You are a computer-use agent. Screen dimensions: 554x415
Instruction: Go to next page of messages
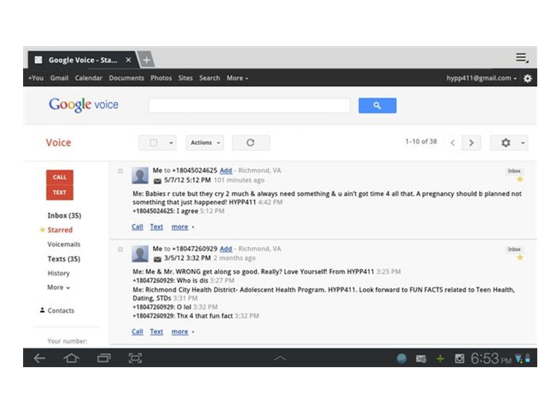point(471,143)
